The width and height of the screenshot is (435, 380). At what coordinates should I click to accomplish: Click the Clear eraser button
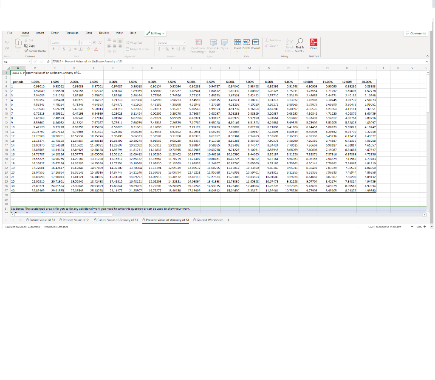(271, 46)
